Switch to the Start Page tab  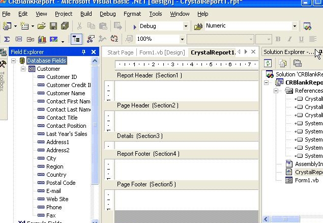pos(120,52)
